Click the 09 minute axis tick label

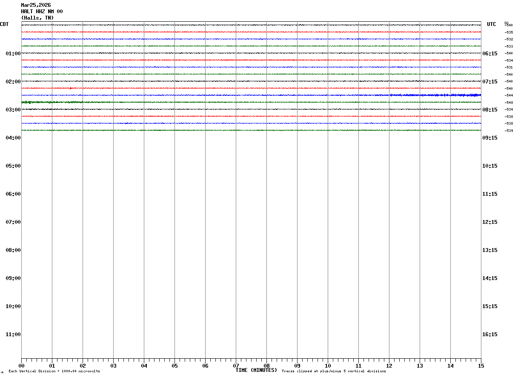coord(297,366)
